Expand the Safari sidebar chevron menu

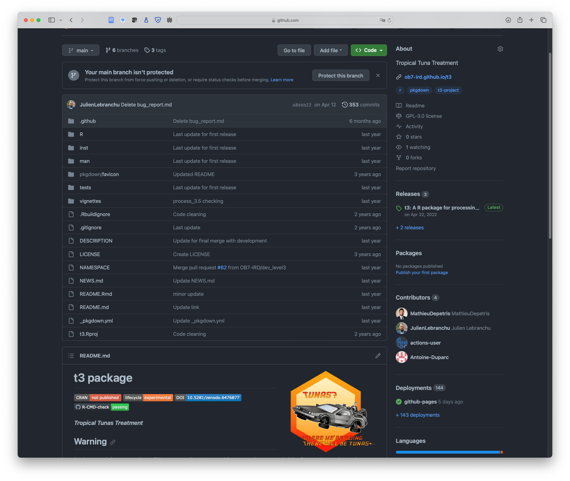[x=61, y=20]
